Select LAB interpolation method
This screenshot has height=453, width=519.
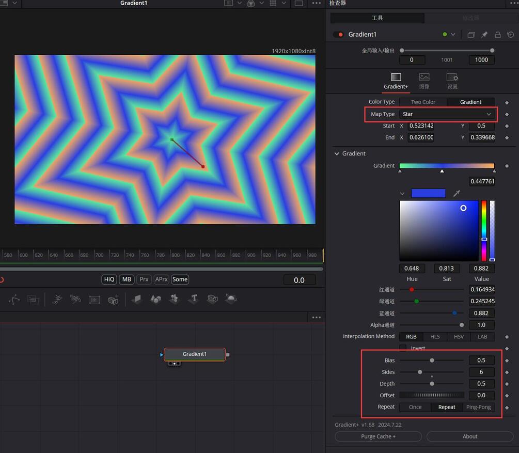pos(482,336)
